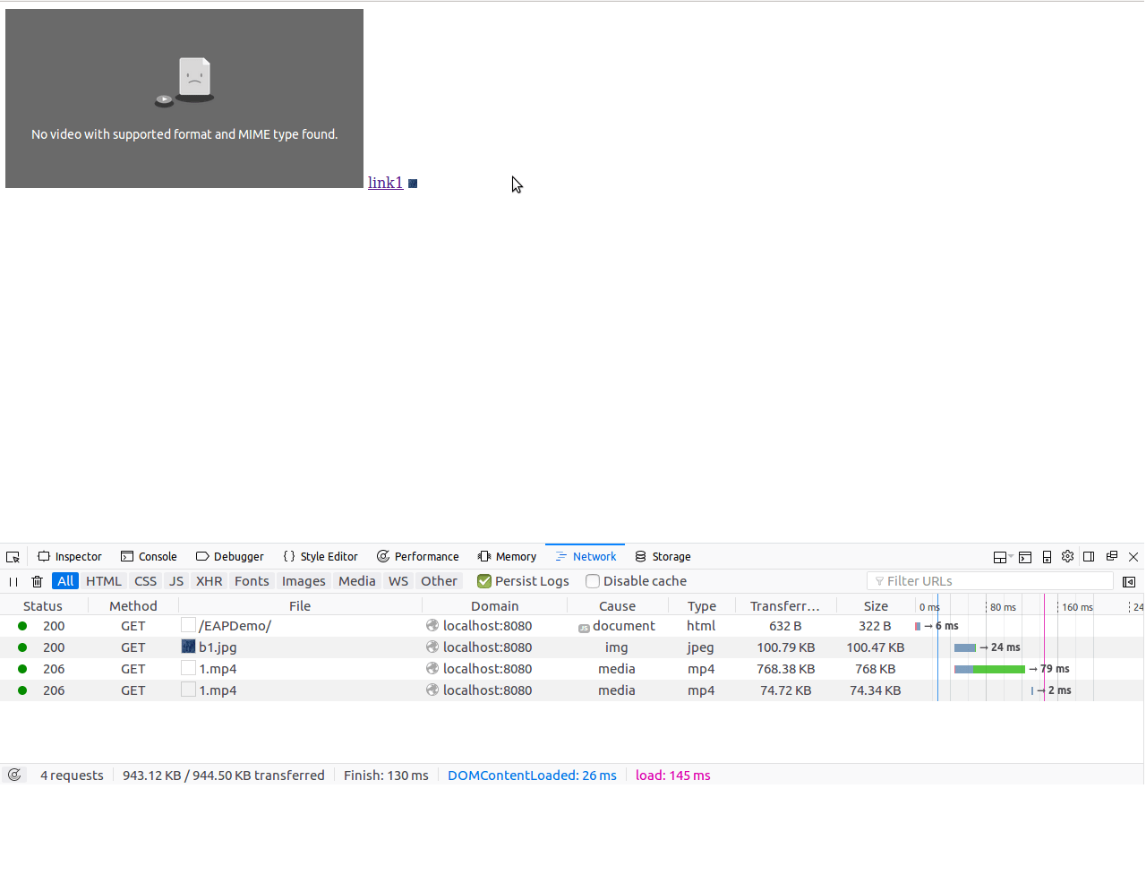Filter requests by Other
The image size is (1146, 874).
(x=440, y=581)
